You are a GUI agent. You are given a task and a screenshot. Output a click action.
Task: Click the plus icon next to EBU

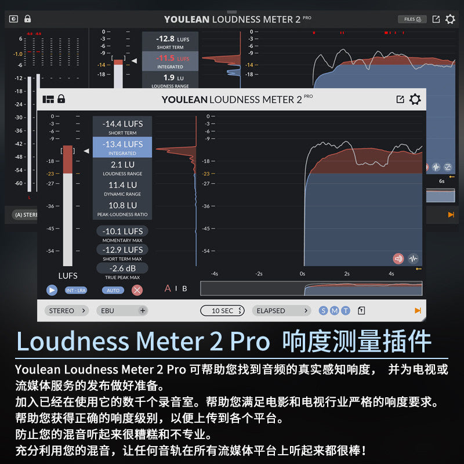tap(143, 311)
